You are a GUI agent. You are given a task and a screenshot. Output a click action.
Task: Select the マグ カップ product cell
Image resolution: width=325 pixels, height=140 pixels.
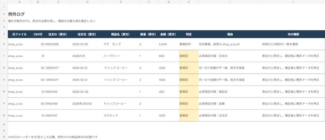coord(121,44)
